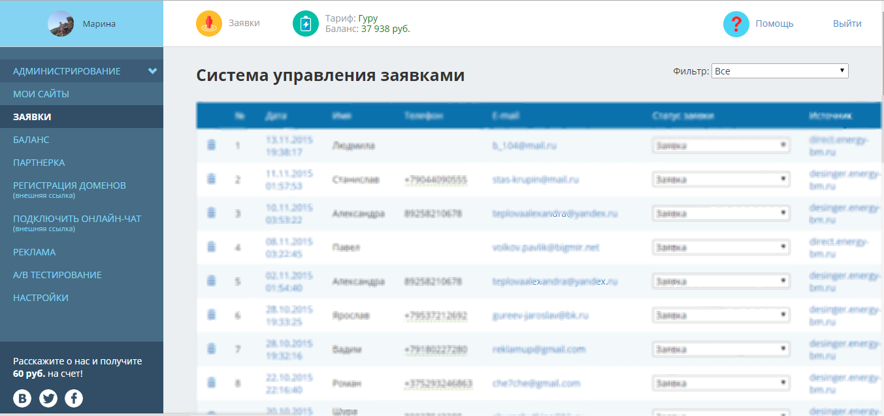Click name Ярослав in table
The image size is (884, 416).
(351, 315)
